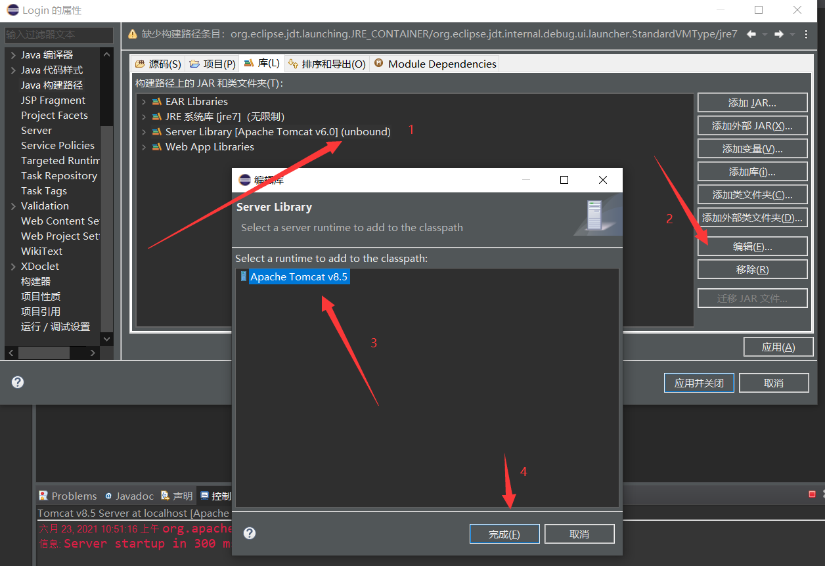Select Project Facets in the properties tree
The height and width of the screenshot is (566, 825).
(55, 116)
